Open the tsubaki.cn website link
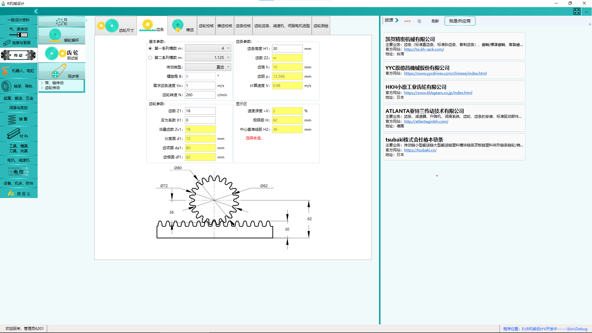Image resolution: width=592 pixels, height=333 pixels. tap(420, 150)
